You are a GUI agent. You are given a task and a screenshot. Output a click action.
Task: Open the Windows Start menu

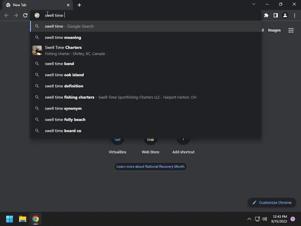pyautogui.click(x=9, y=219)
